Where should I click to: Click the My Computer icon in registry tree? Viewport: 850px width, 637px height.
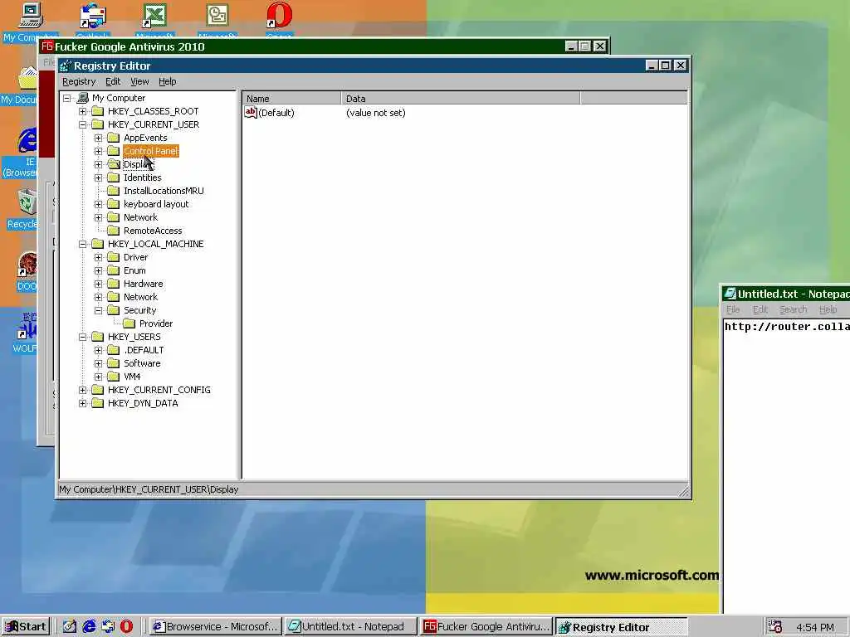[83, 98]
